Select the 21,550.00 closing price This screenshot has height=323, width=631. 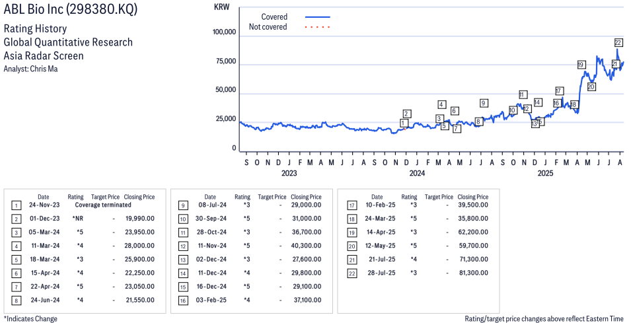tap(139, 300)
